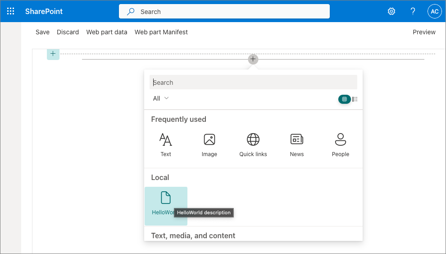The height and width of the screenshot is (254, 446).
Task: Add the Text web part
Action: [x=165, y=145]
